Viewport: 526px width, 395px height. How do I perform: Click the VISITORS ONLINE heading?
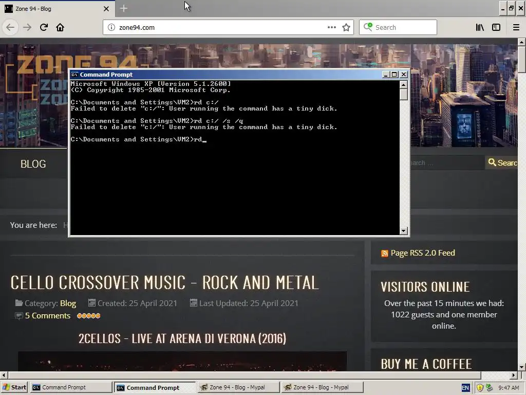click(x=425, y=287)
